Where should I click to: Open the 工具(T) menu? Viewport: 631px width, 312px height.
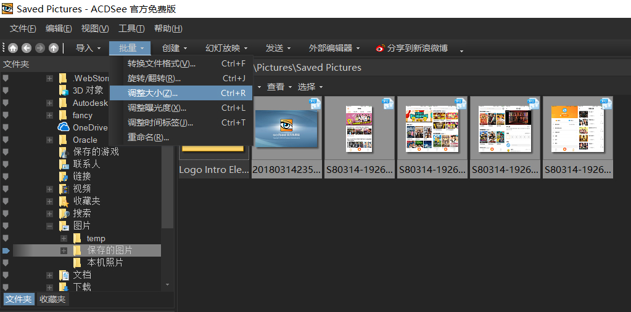click(131, 28)
